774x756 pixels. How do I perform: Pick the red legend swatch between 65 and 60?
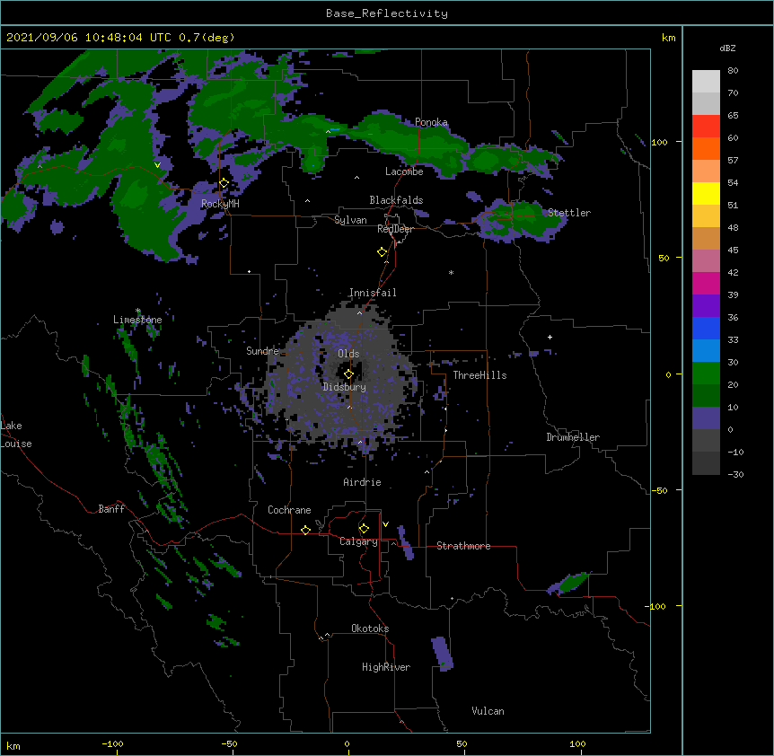[706, 127]
